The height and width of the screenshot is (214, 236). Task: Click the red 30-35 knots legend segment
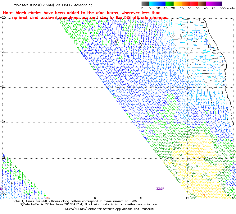tap(194, 4)
